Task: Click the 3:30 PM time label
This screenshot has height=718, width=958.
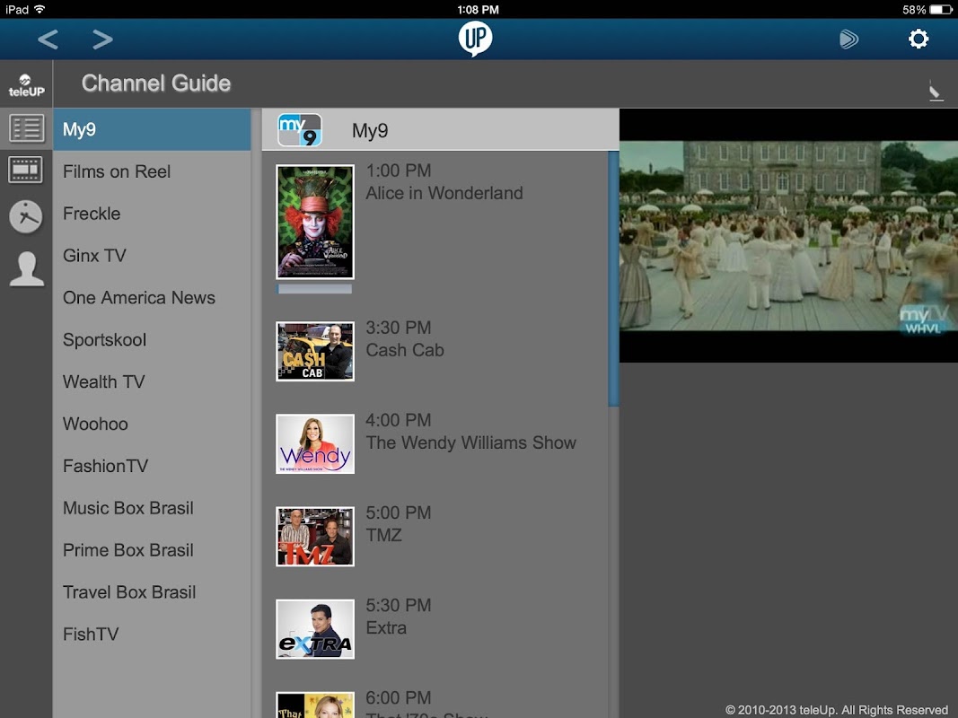Action: coord(399,328)
